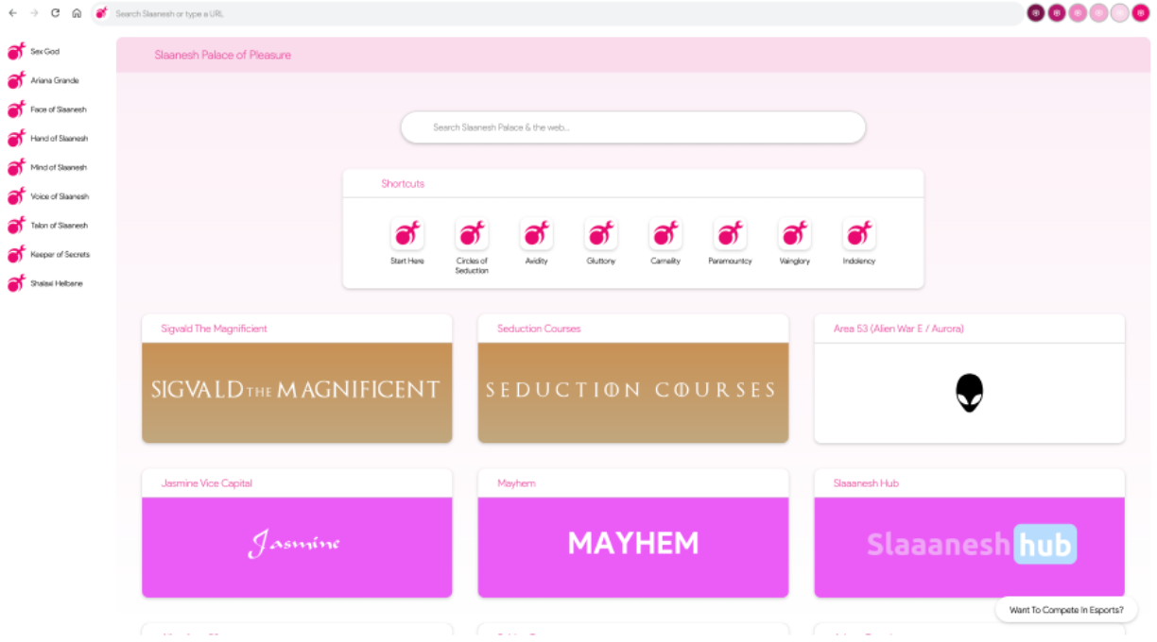Click the Shortcuts section heading
Image resolution: width=1157 pixels, height=642 pixels.
(403, 184)
